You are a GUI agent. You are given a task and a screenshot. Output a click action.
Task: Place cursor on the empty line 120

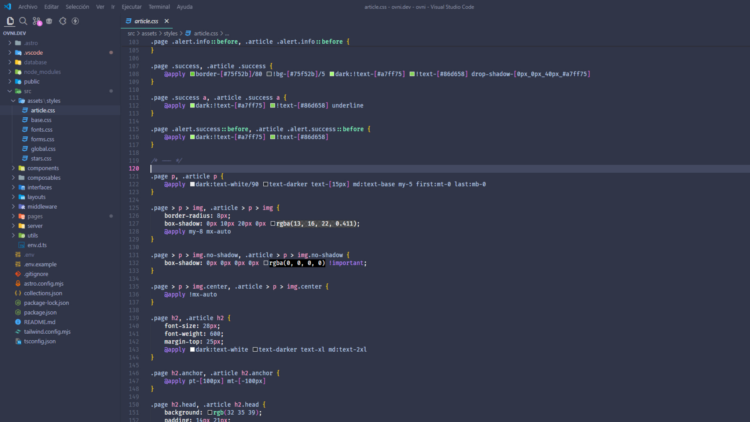tap(449, 168)
